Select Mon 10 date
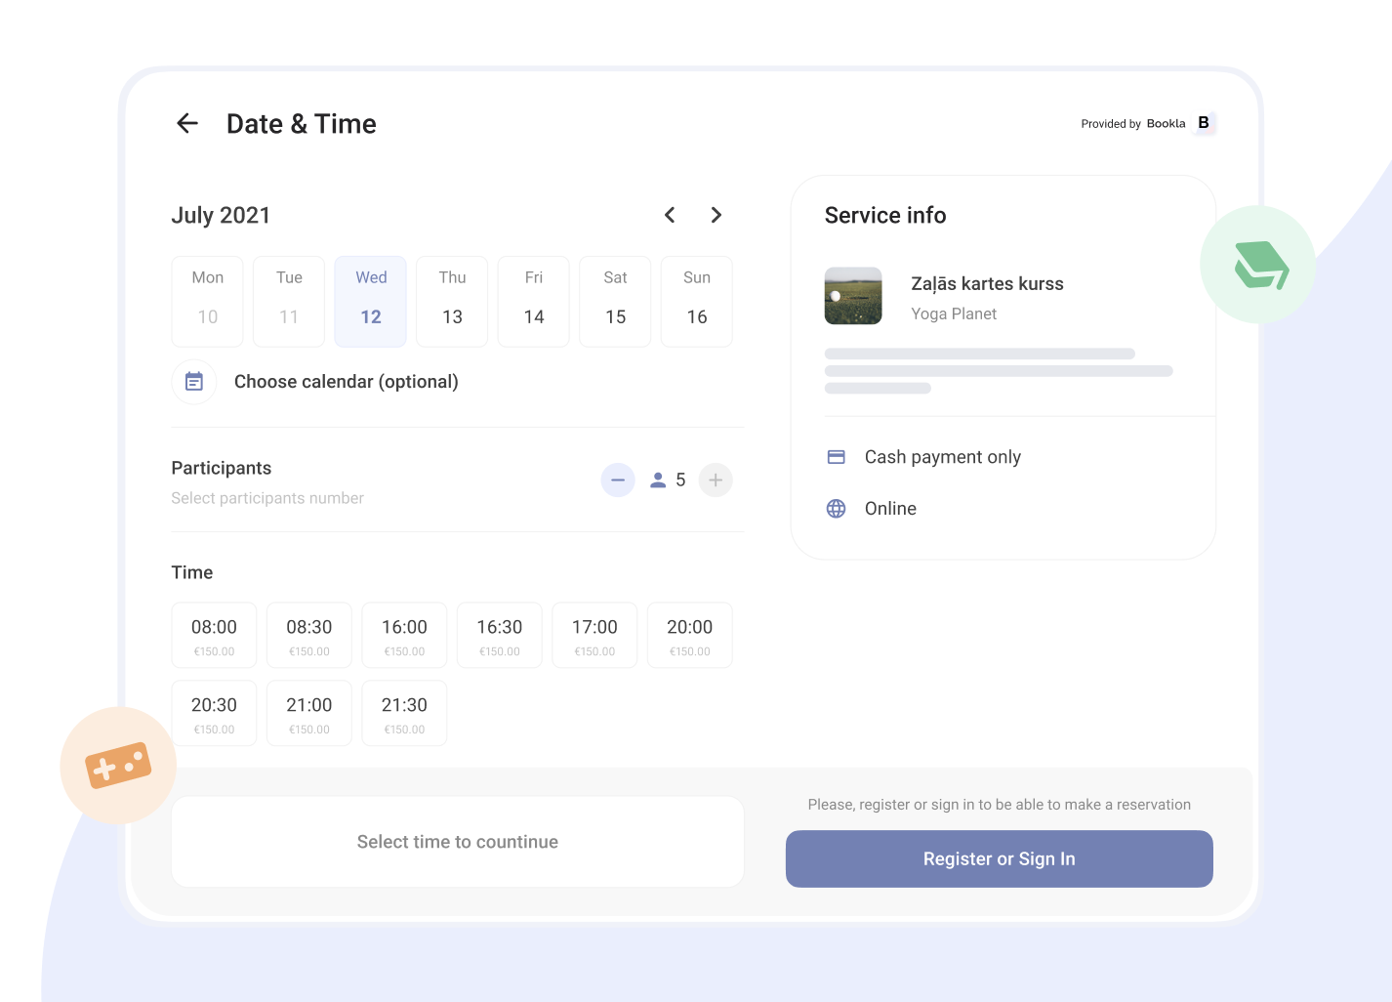Viewport: 1392px width, 1002px height. click(x=208, y=302)
